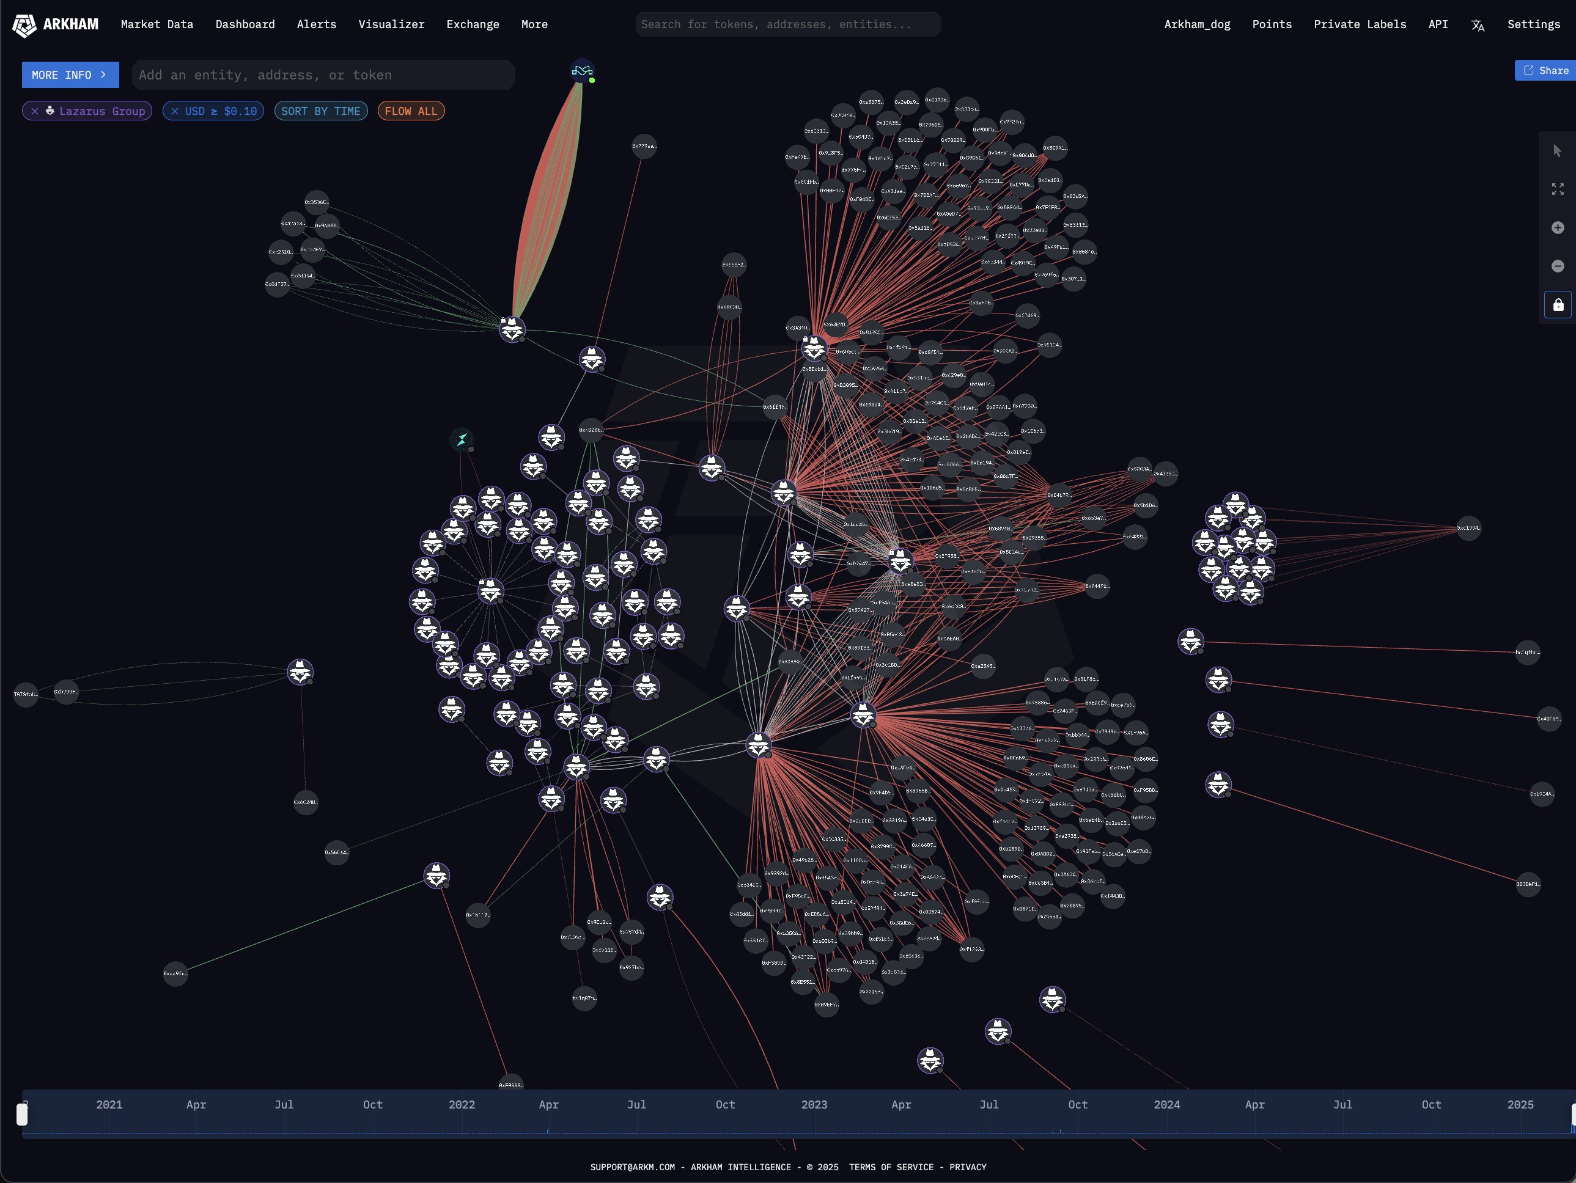Open the More navigation dropdown
1576x1183 pixels.
tap(534, 24)
